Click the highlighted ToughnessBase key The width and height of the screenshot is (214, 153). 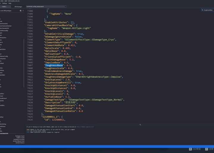(54, 65)
